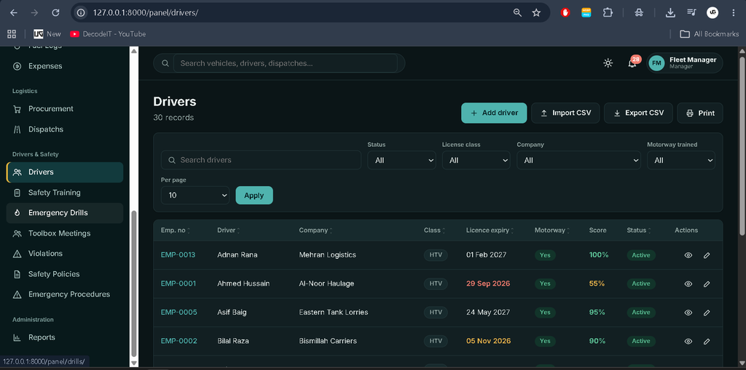Open Chrome three-dot menu

733,13
